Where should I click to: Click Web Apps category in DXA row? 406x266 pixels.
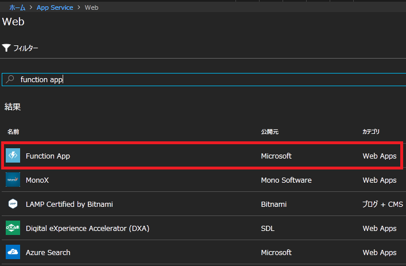380,229
